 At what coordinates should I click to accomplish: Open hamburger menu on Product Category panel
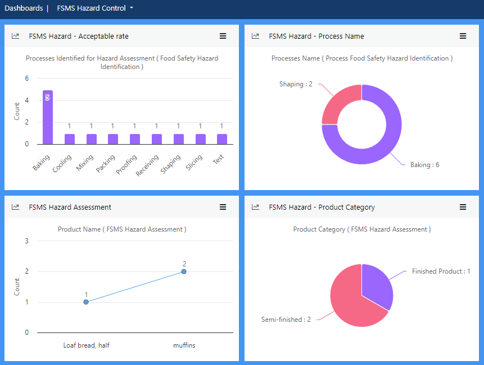click(463, 207)
